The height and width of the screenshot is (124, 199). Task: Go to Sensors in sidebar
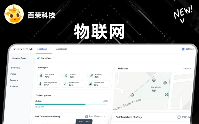[14, 80]
